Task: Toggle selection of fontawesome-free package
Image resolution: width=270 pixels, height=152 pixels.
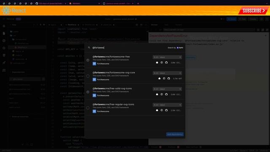Action: point(88,60)
